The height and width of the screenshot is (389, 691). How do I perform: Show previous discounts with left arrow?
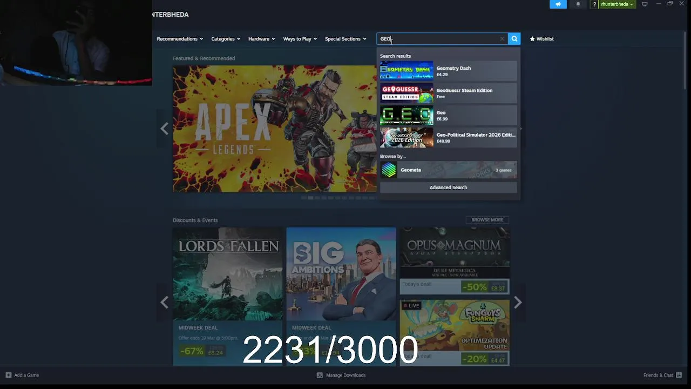(x=164, y=303)
